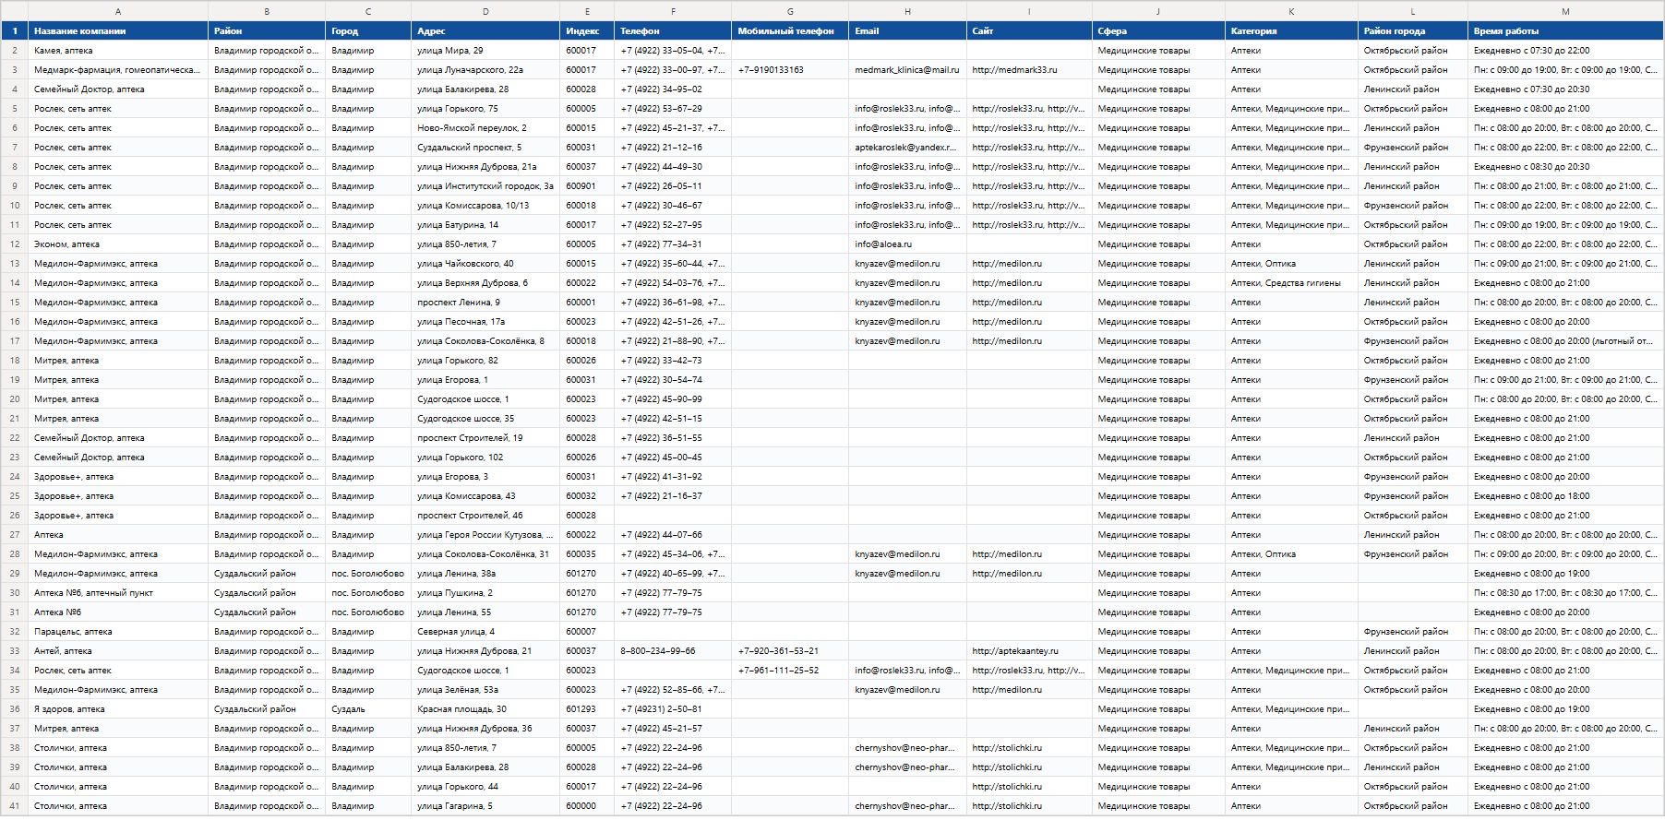
Task: Select the email cell 'info@aloea.ru'
Action: pos(907,244)
